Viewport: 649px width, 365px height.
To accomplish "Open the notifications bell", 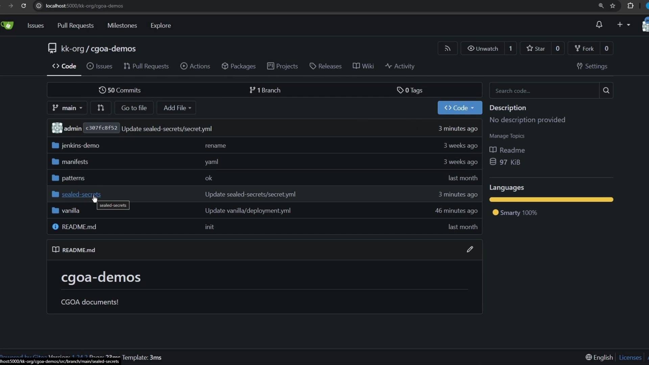I will click(599, 25).
